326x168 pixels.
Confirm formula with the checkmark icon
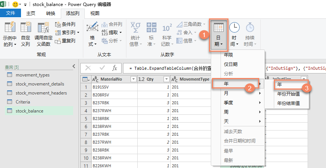point(102,68)
